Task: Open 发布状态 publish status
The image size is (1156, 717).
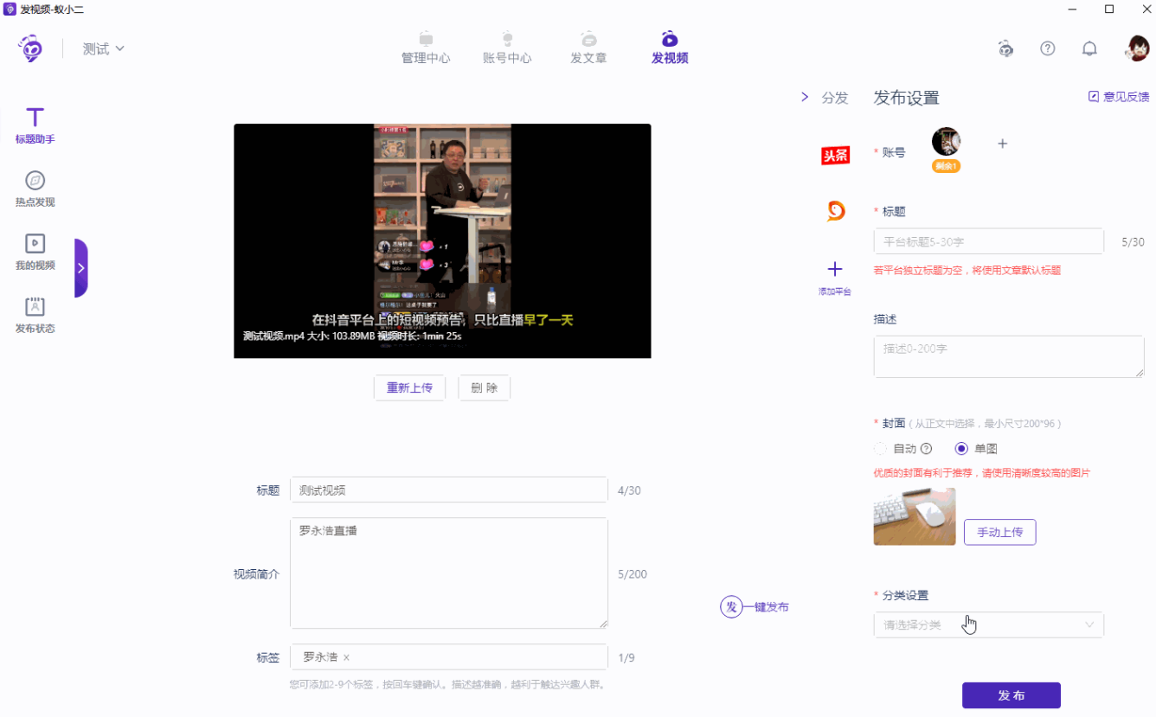Action: coord(35,315)
